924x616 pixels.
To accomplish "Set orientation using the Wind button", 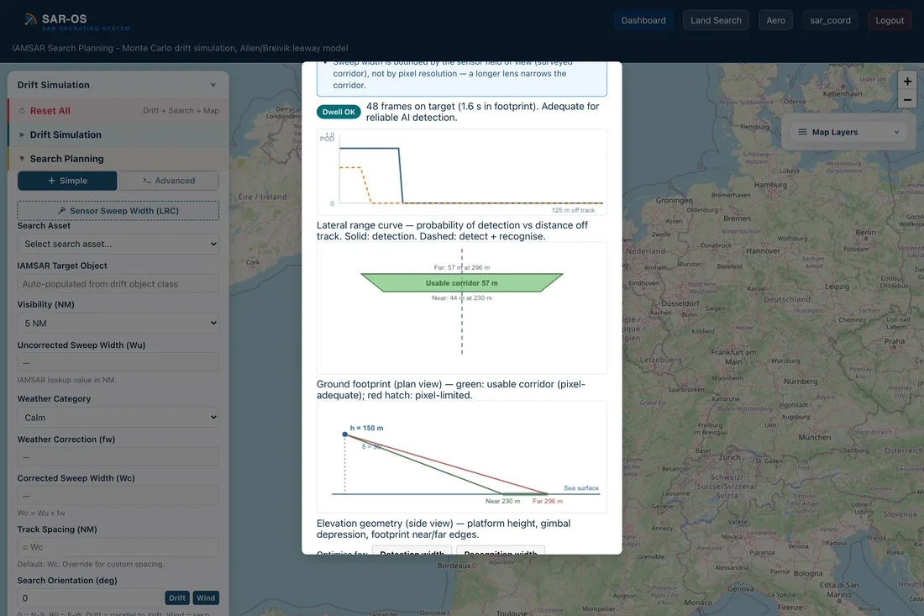I will coord(206,598).
